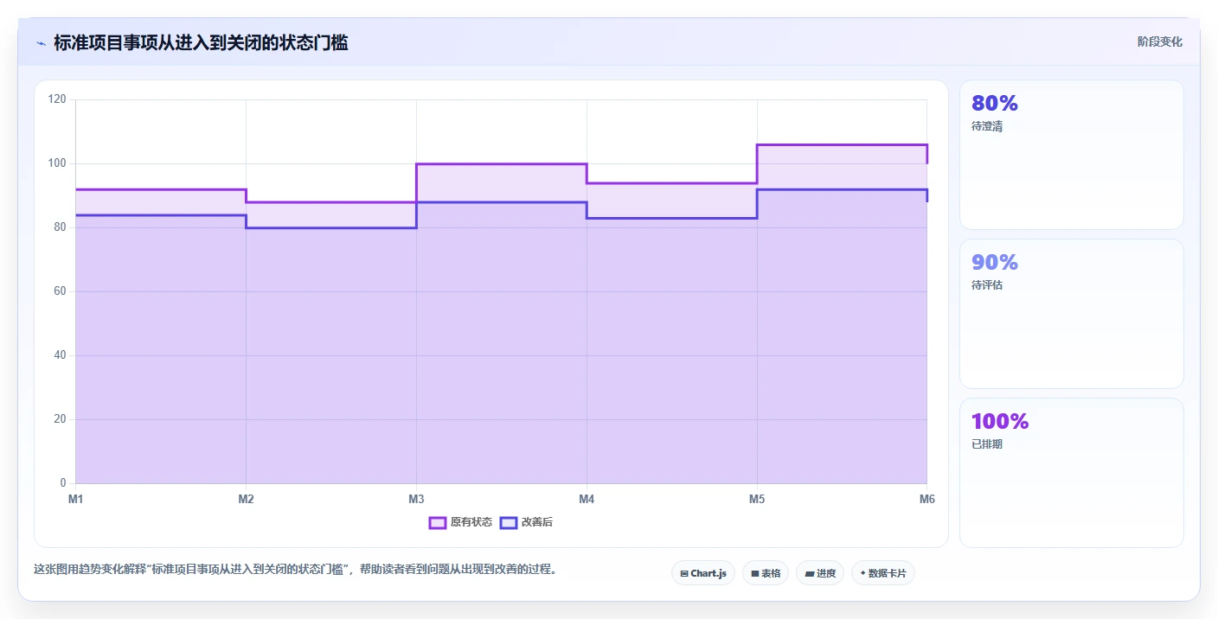Open the 100% 已排期 card
The height and width of the screenshot is (619, 1218).
1072,473
